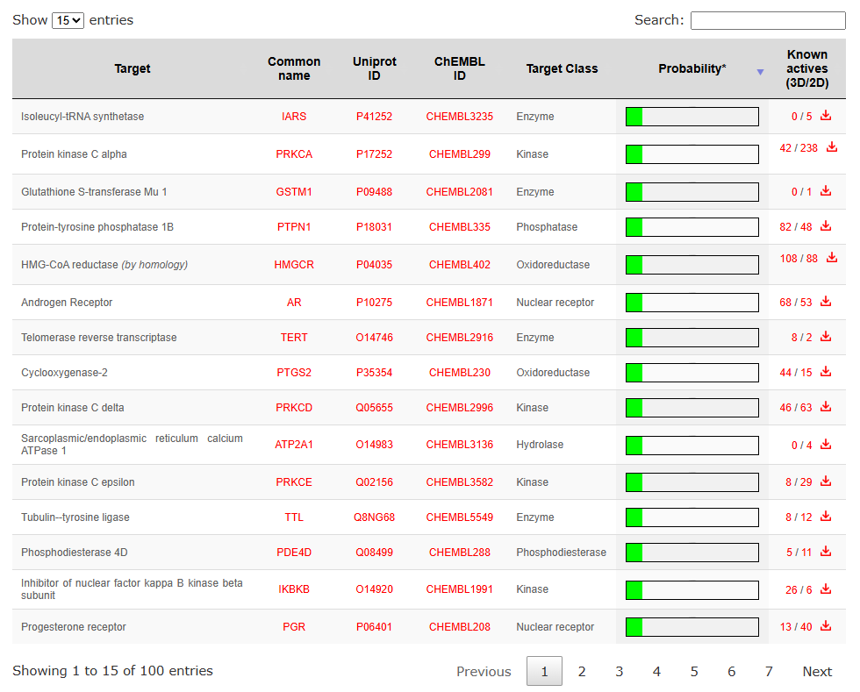
Task: Go to page 2 of results
Action: (581, 671)
